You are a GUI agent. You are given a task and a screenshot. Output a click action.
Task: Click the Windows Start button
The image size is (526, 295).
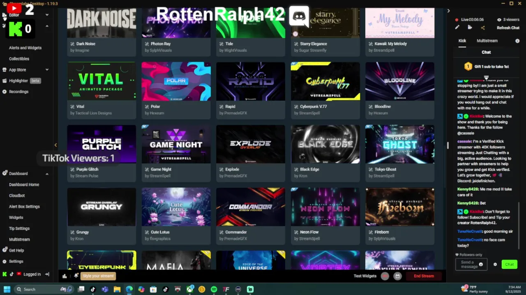tap(7, 289)
